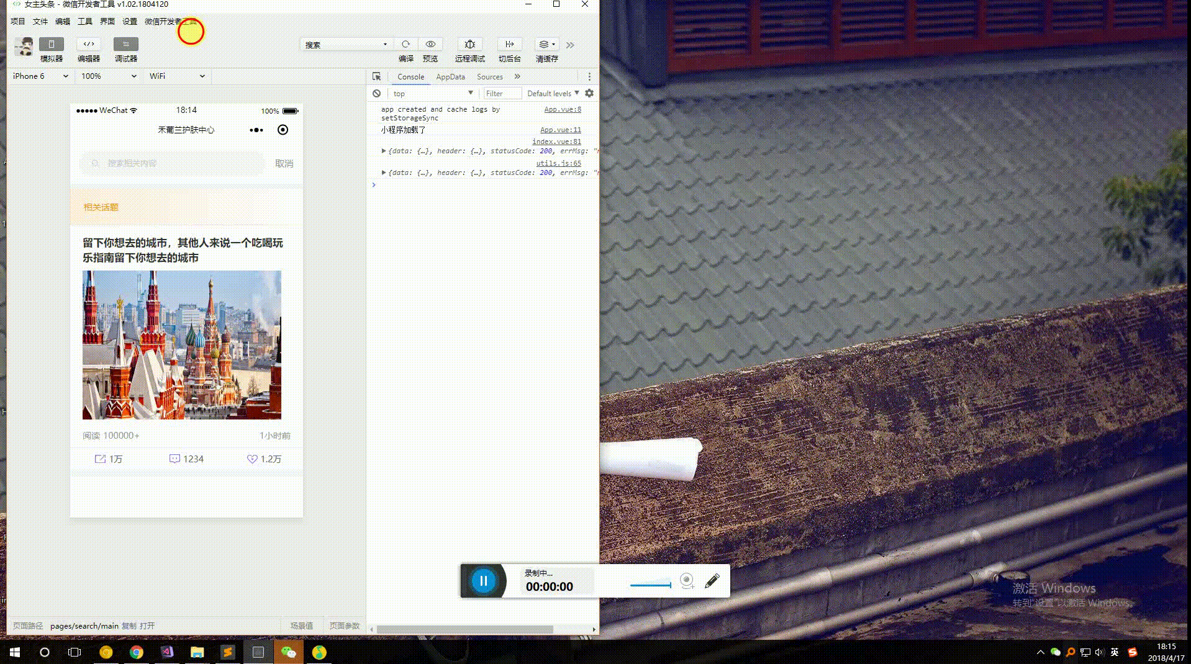Open the iPhone 6 device dropdown

click(40, 76)
